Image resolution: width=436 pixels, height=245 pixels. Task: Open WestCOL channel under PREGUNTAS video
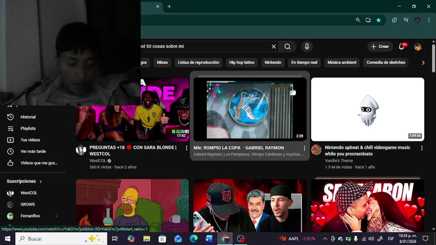click(x=98, y=161)
